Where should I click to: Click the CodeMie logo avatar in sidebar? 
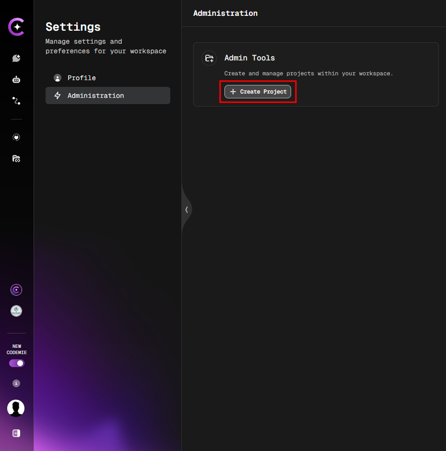click(16, 290)
